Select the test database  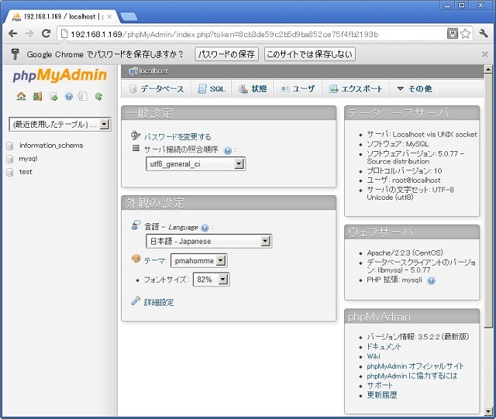(x=26, y=172)
